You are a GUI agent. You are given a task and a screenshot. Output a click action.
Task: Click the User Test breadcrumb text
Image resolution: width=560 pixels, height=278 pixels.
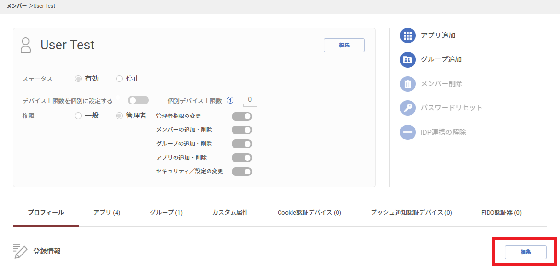[x=44, y=6]
